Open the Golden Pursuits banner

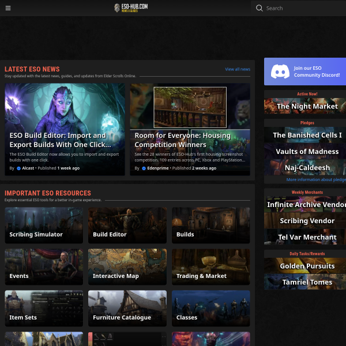click(x=305, y=266)
